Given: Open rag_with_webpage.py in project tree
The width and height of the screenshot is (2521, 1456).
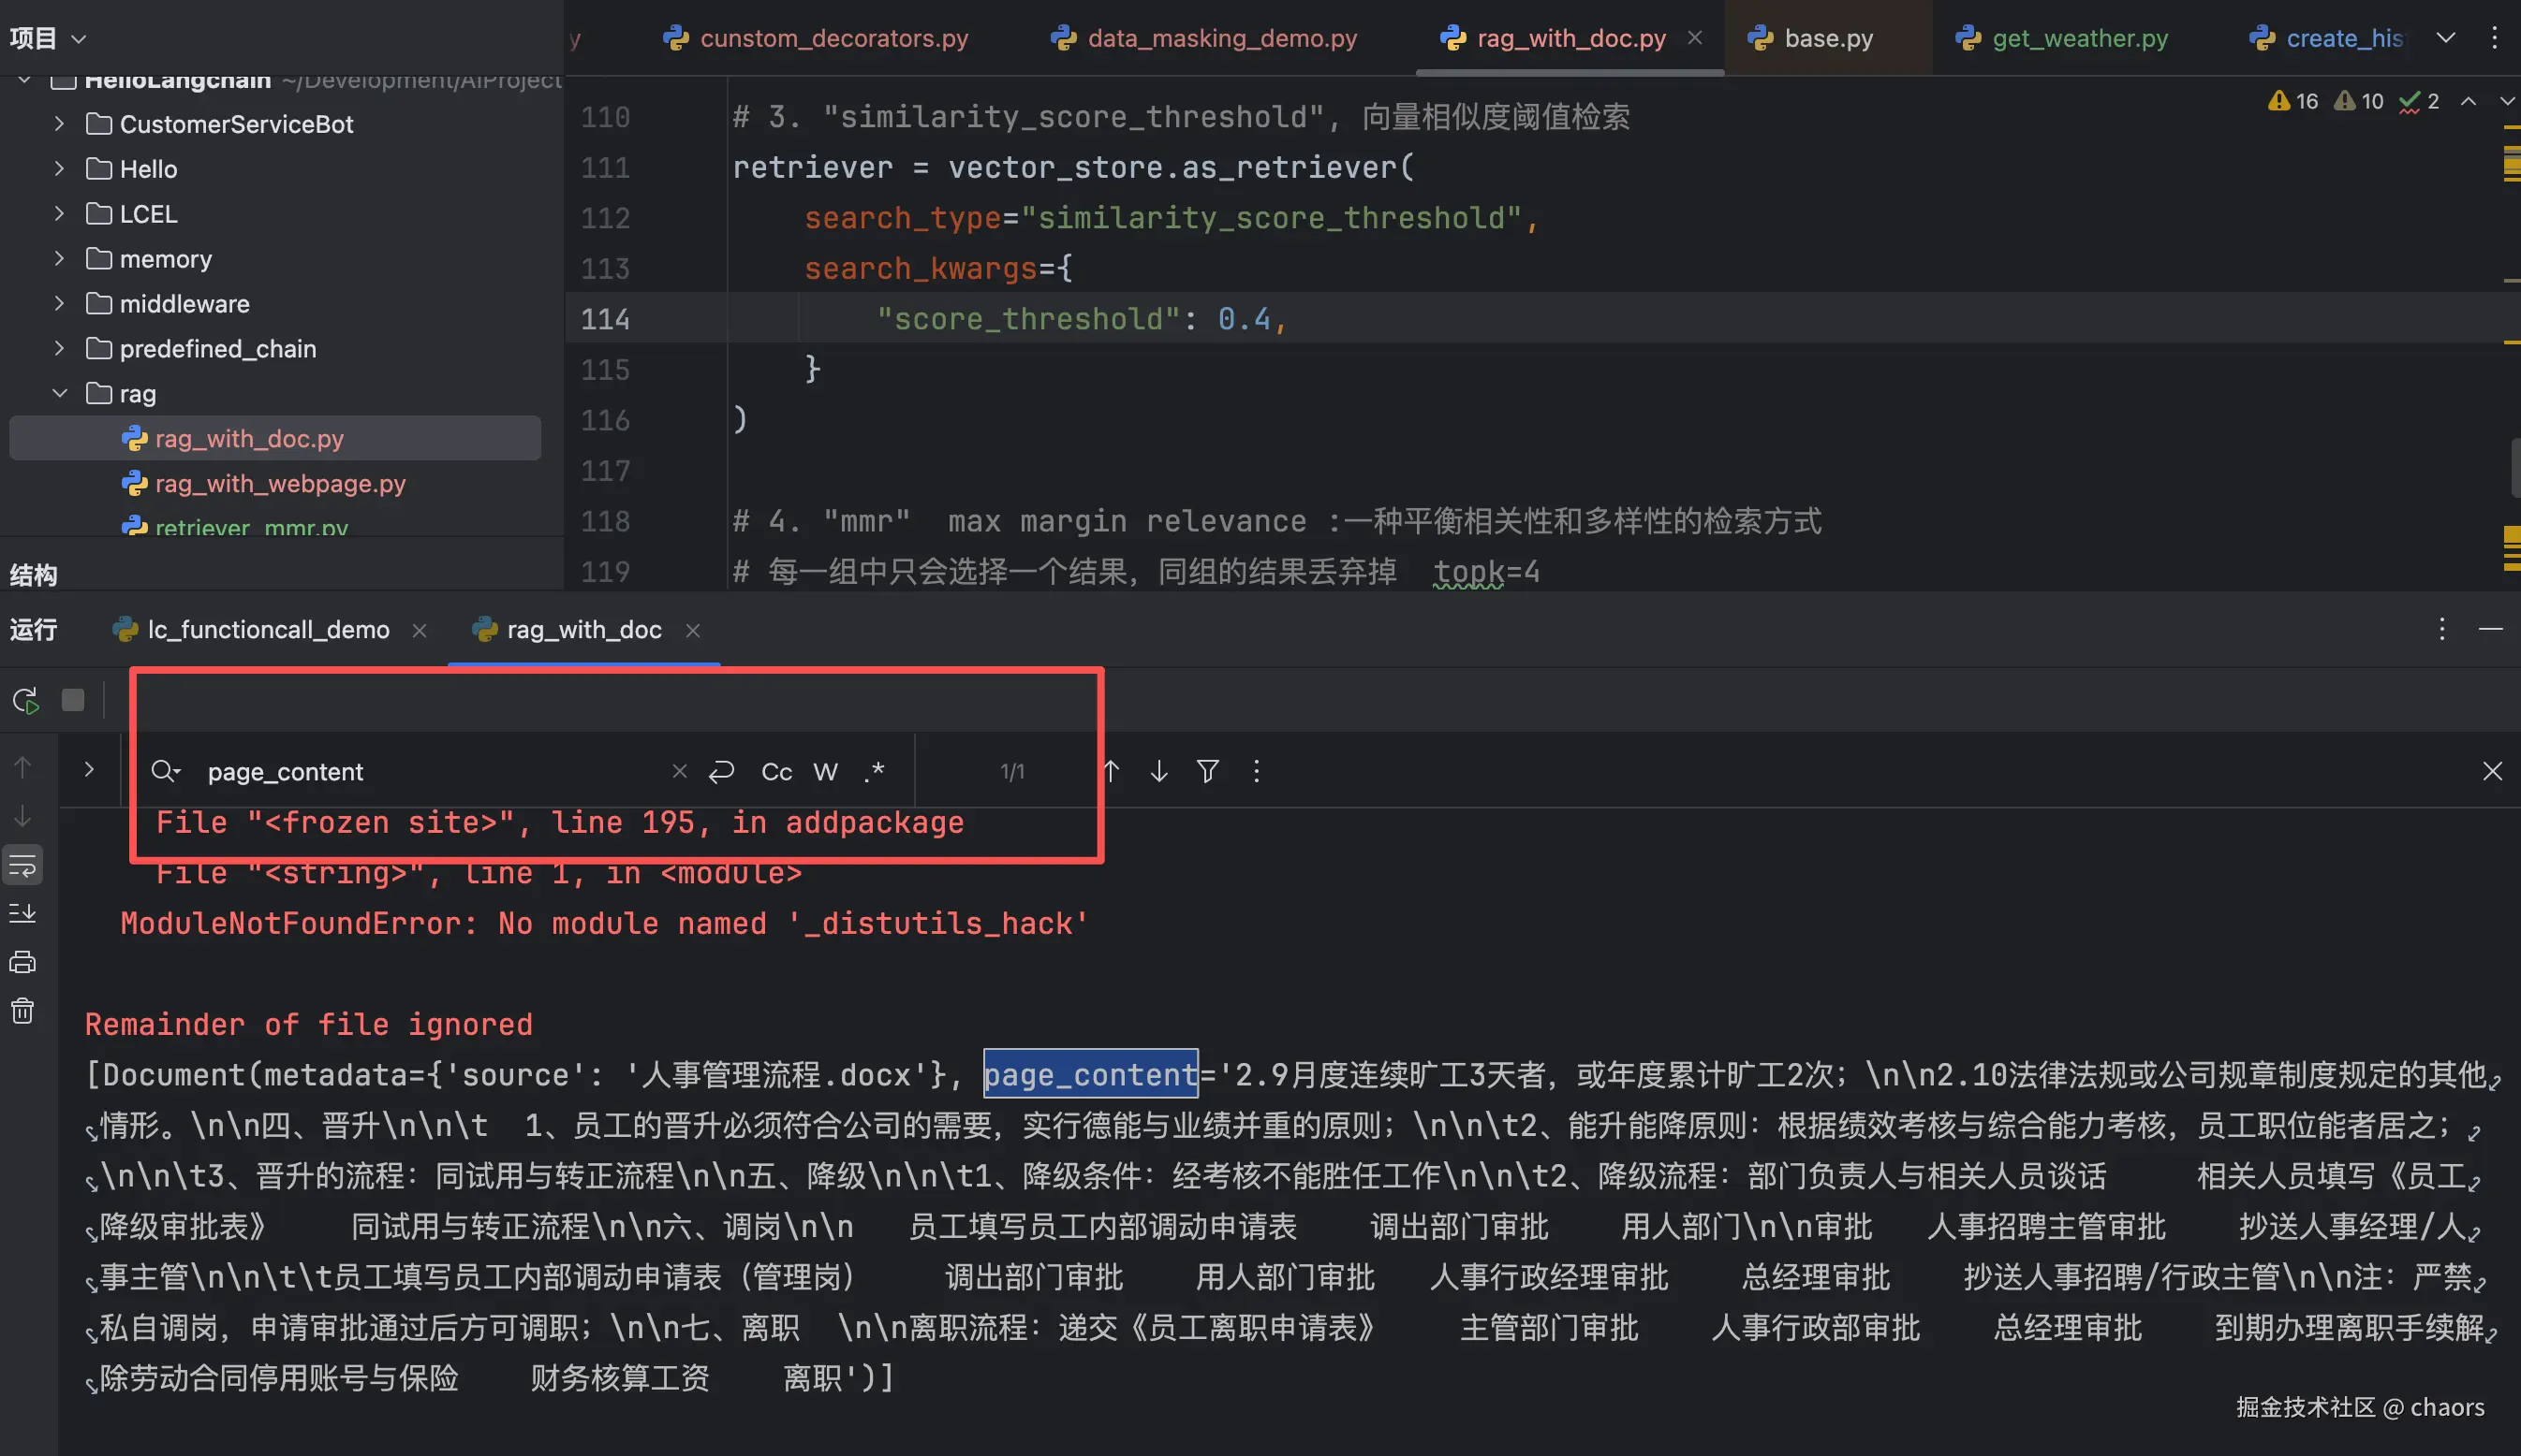Looking at the screenshot, I should 280,484.
